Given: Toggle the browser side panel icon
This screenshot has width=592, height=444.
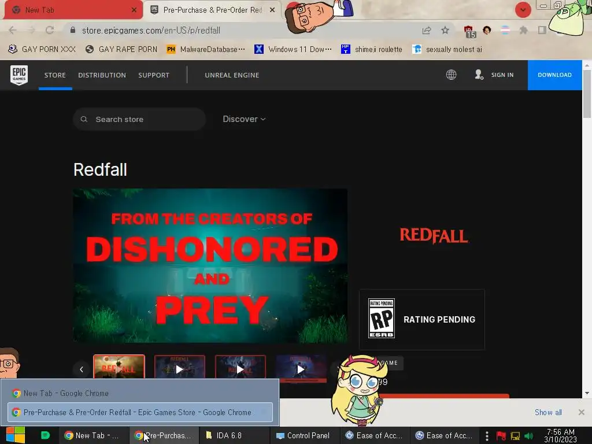Looking at the screenshot, I should click(x=542, y=30).
